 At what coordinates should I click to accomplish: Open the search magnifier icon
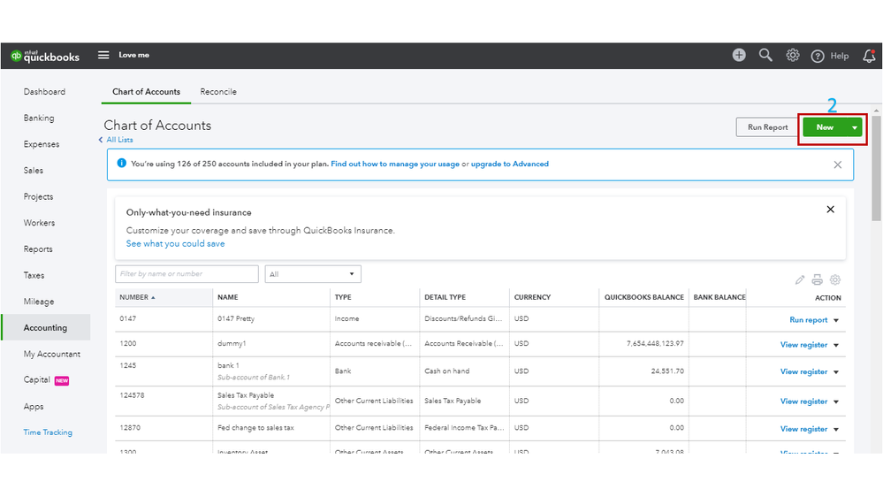(x=765, y=55)
